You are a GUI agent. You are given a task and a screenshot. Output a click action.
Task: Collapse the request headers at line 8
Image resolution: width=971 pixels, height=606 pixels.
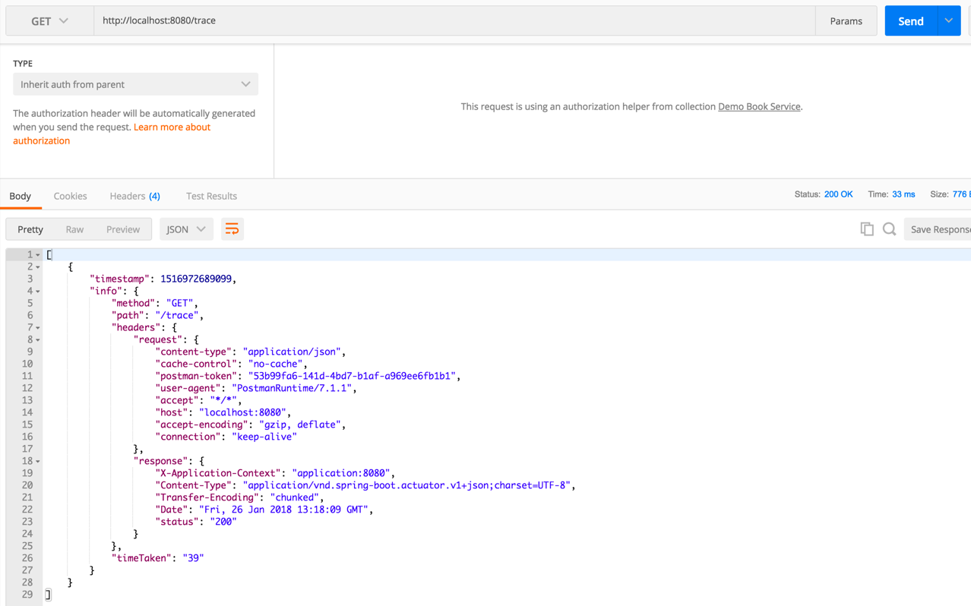(36, 339)
